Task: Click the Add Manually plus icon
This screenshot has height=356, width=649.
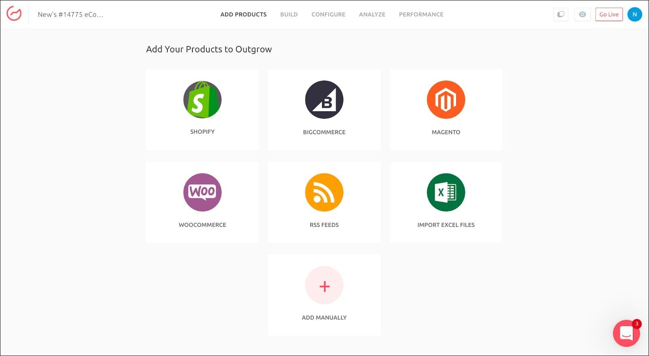Action: (324, 286)
